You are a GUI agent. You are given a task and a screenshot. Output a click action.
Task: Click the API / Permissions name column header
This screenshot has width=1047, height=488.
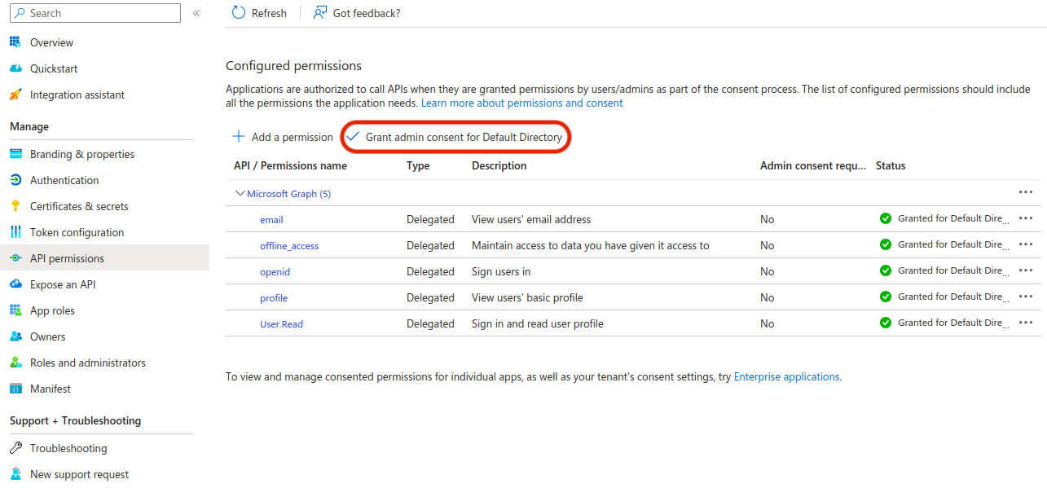click(290, 165)
